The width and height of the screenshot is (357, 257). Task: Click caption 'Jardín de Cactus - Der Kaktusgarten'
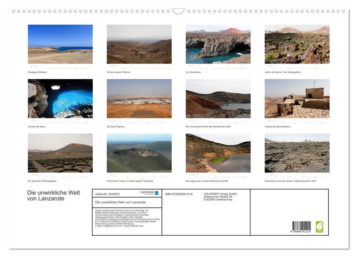283,72
